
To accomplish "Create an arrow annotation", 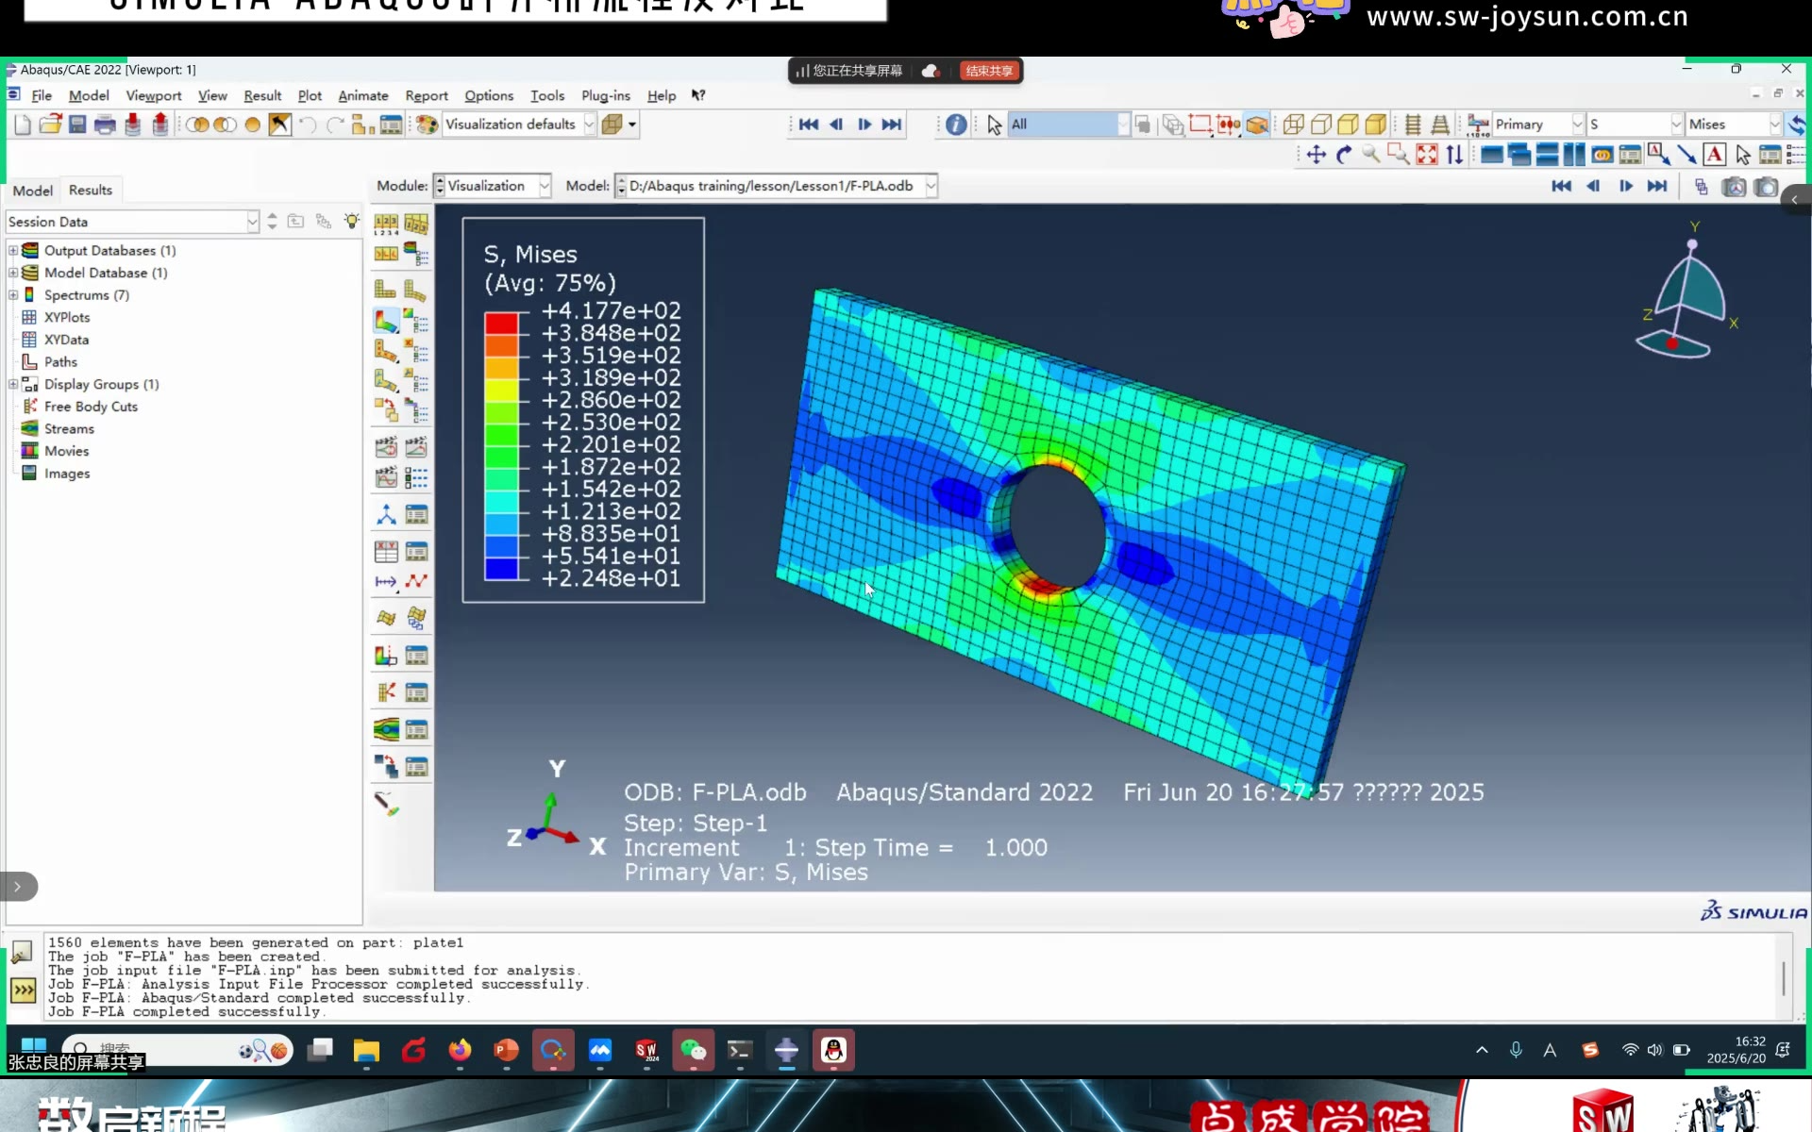I will click(x=1686, y=155).
